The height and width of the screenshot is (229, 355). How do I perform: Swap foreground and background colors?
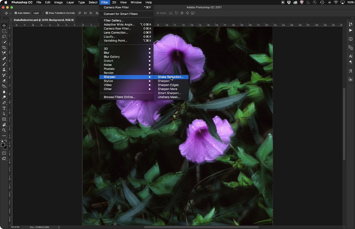pos(6,141)
